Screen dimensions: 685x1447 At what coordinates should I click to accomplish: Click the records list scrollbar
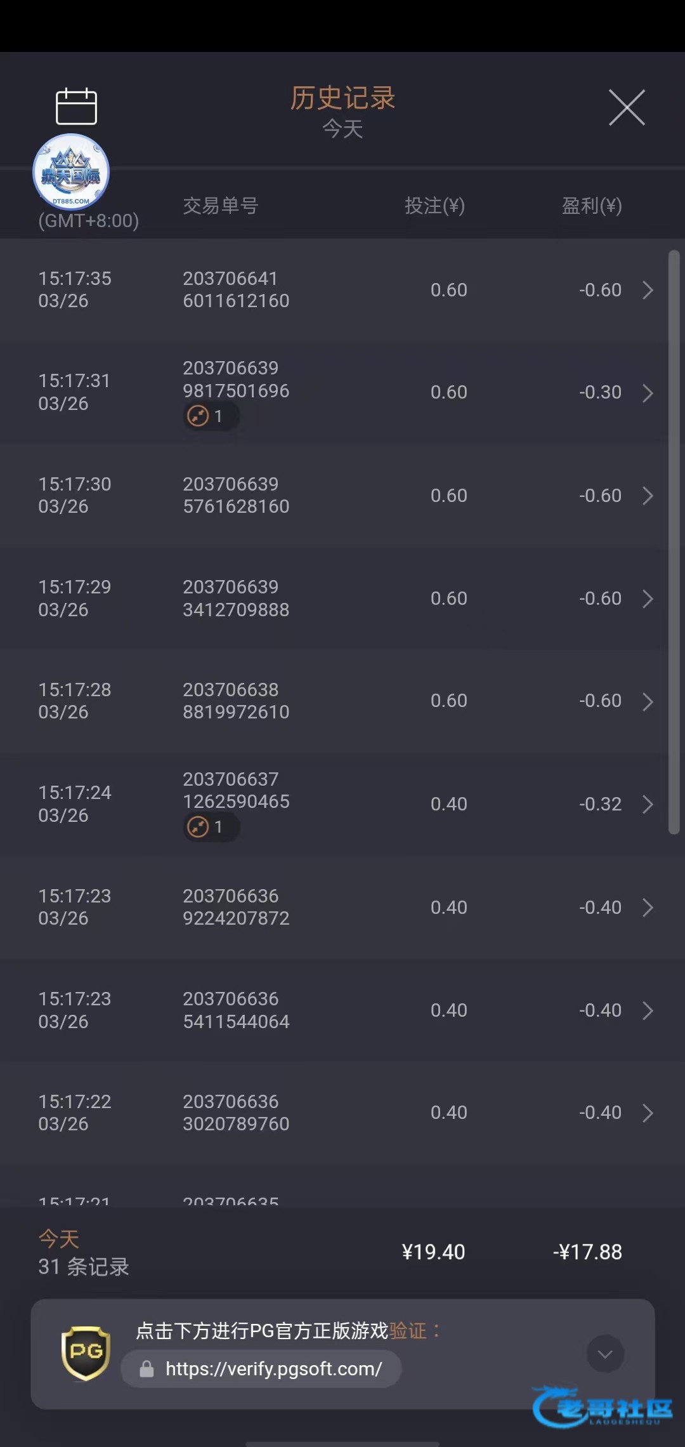[x=674, y=543]
